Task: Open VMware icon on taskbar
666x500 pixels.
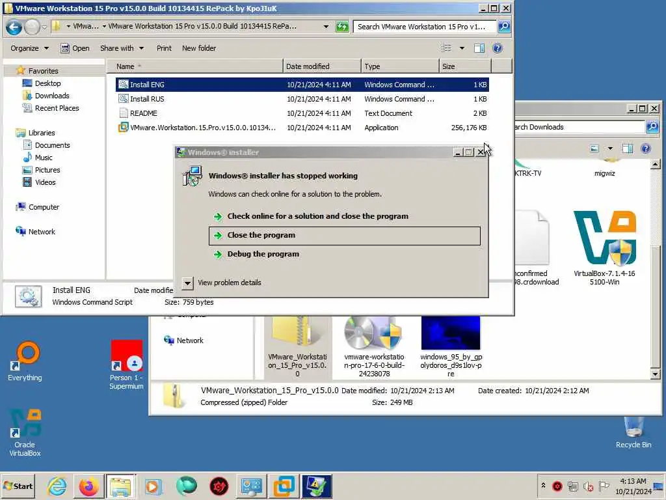Action: click(x=284, y=486)
